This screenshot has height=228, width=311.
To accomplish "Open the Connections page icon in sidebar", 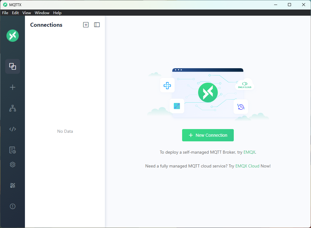I will pos(13,66).
